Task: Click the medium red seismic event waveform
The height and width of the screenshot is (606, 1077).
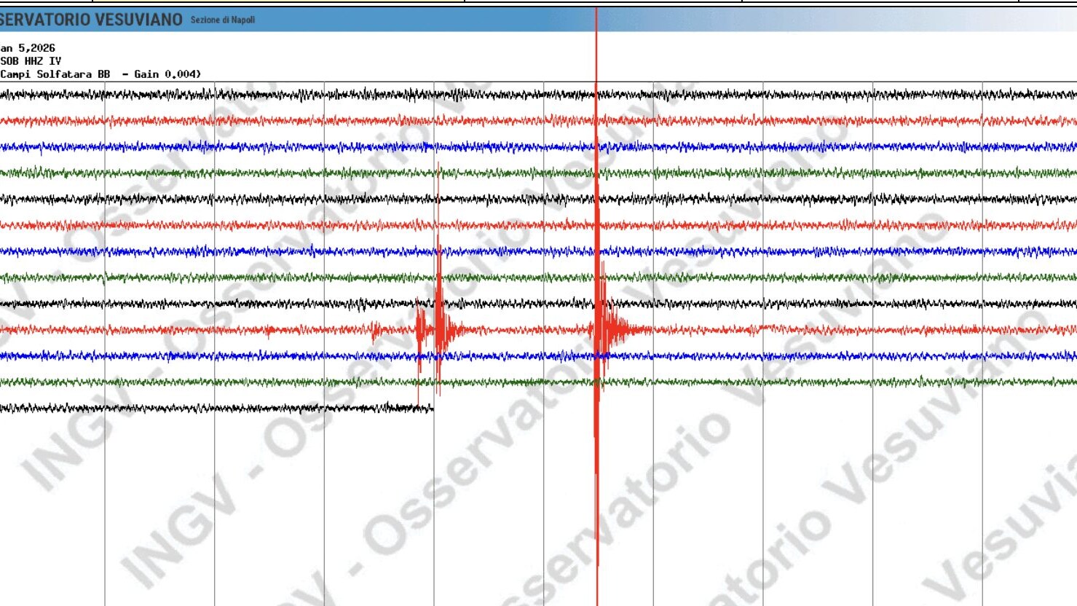Action: (439, 330)
